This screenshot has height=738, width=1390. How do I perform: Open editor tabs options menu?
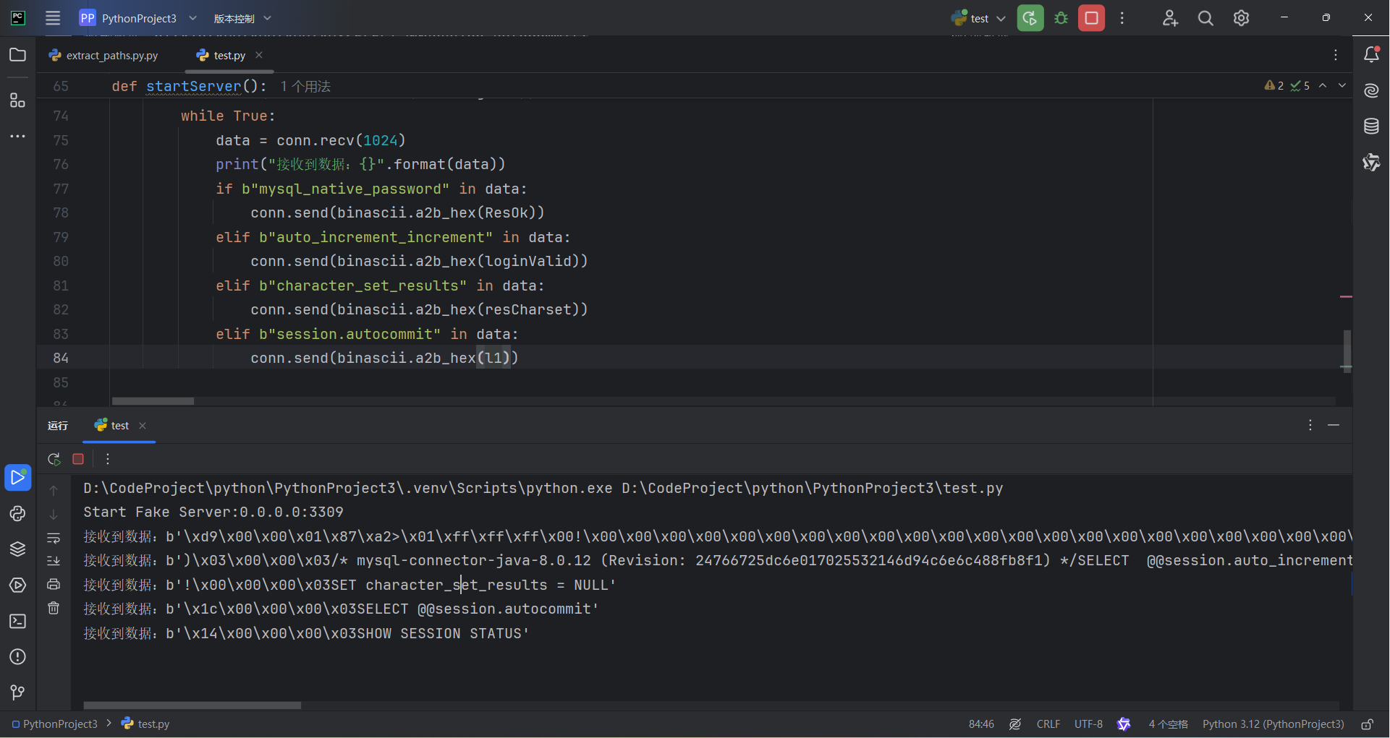[1336, 55]
